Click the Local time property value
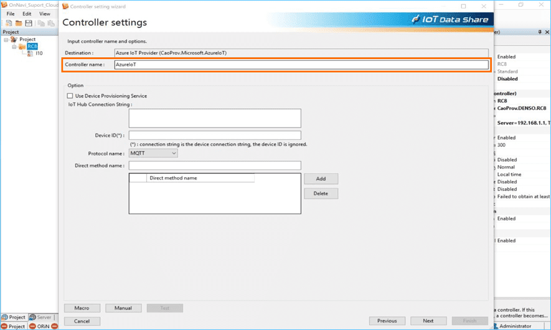The image size is (551, 330). pyautogui.click(x=509, y=174)
